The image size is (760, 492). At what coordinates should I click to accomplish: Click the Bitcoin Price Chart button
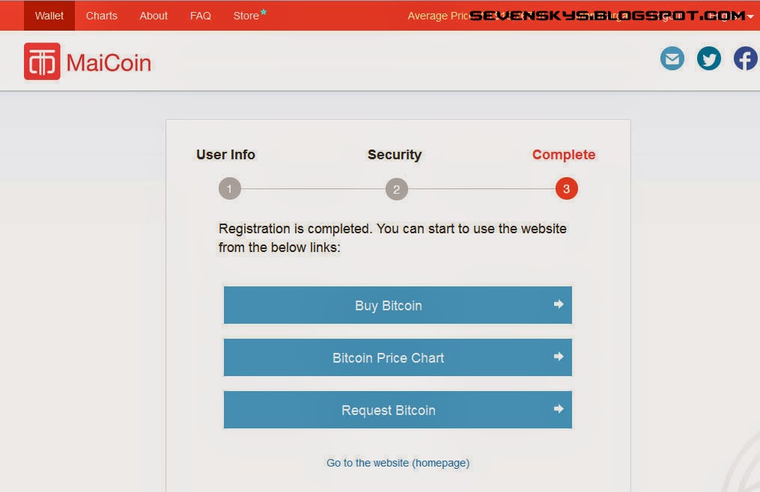click(398, 357)
